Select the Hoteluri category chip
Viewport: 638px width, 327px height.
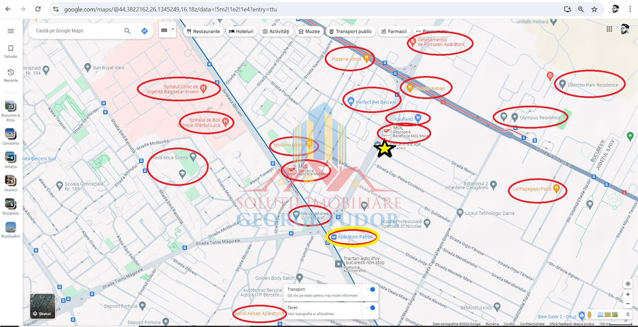point(241,31)
